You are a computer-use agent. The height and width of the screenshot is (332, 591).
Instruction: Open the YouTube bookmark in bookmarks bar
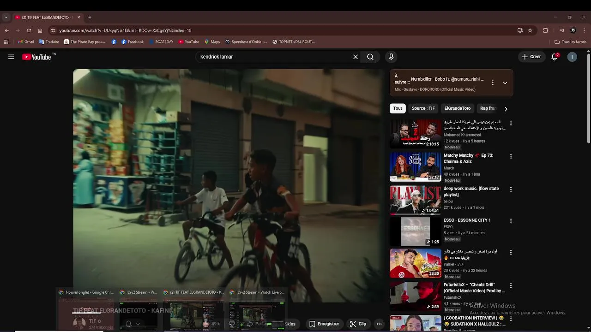coord(189,41)
